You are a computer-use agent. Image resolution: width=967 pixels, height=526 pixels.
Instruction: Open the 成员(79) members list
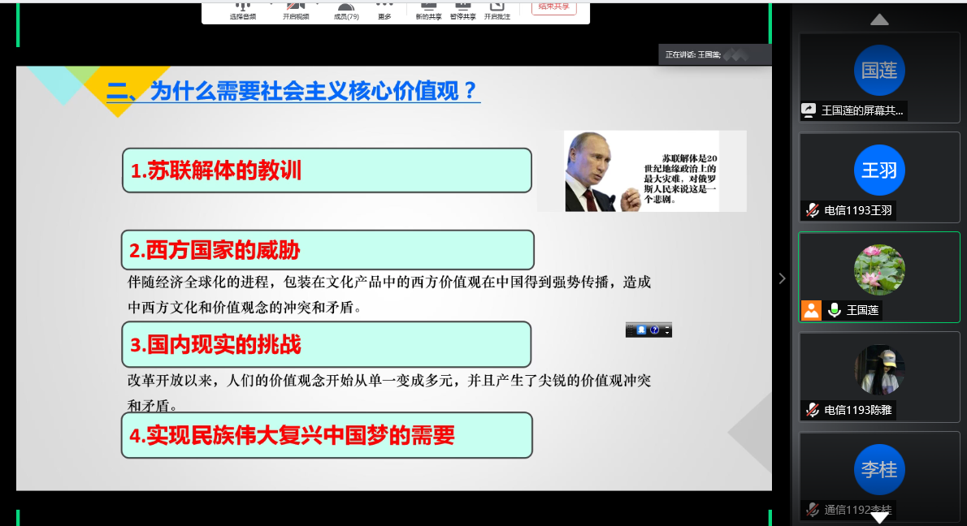tap(346, 11)
